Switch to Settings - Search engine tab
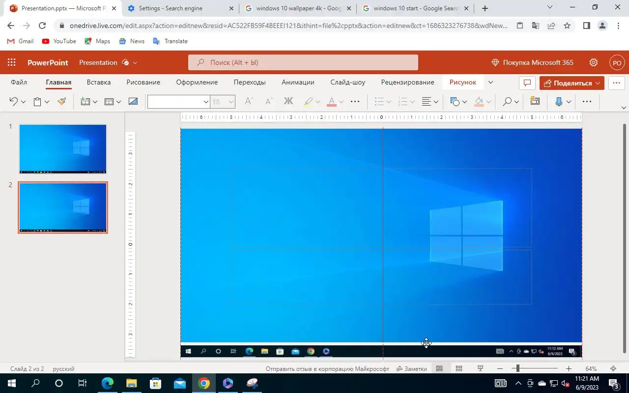This screenshot has height=393, width=629. click(x=180, y=8)
